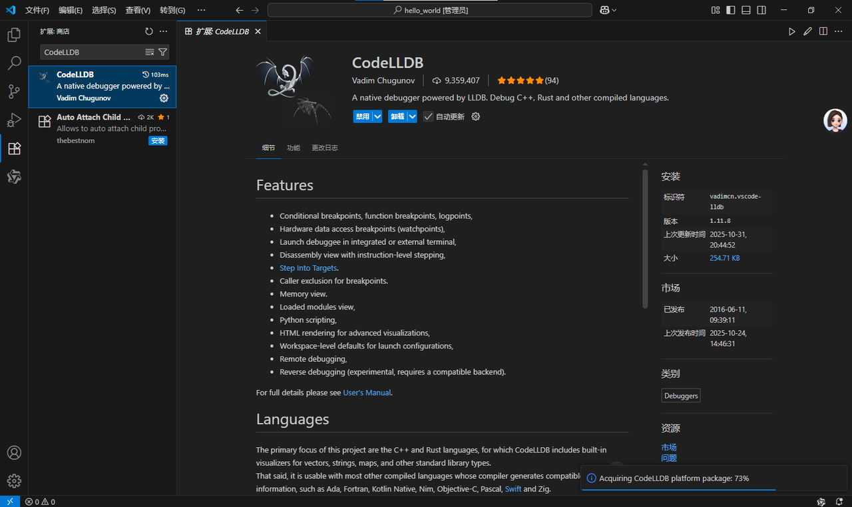This screenshot has height=507, width=852.
Task: Open editor more actions ellipsis
Action: 839,31
